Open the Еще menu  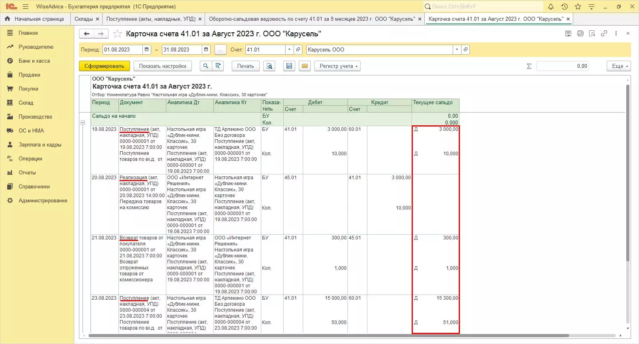tap(619, 66)
